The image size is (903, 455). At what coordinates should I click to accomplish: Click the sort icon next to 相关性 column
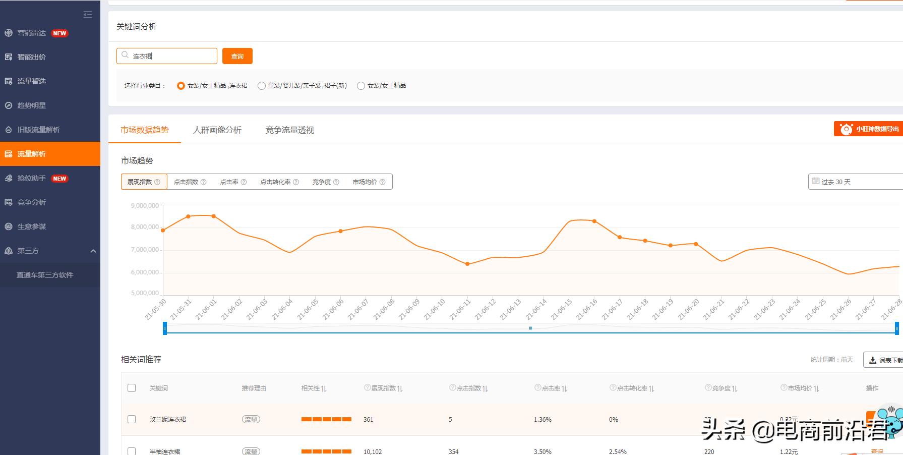point(324,388)
